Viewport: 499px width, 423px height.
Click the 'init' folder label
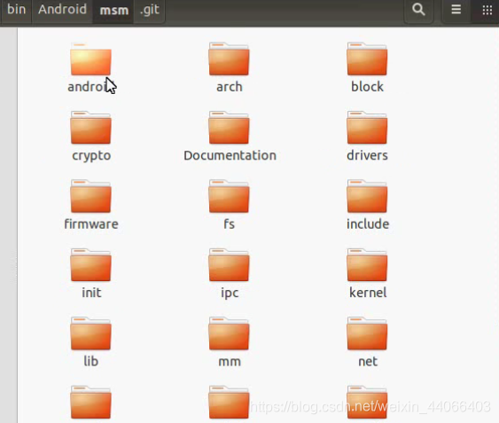pos(91,293)
